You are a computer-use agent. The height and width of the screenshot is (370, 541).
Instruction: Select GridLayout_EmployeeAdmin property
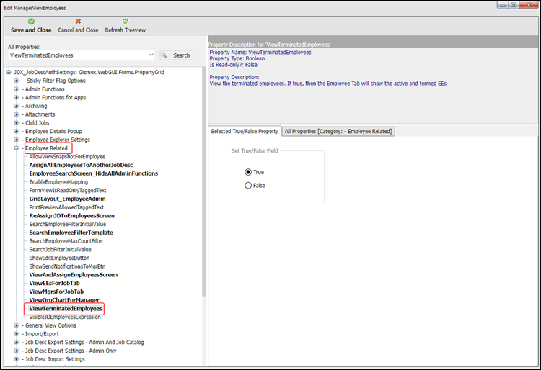tap(67, 199)
